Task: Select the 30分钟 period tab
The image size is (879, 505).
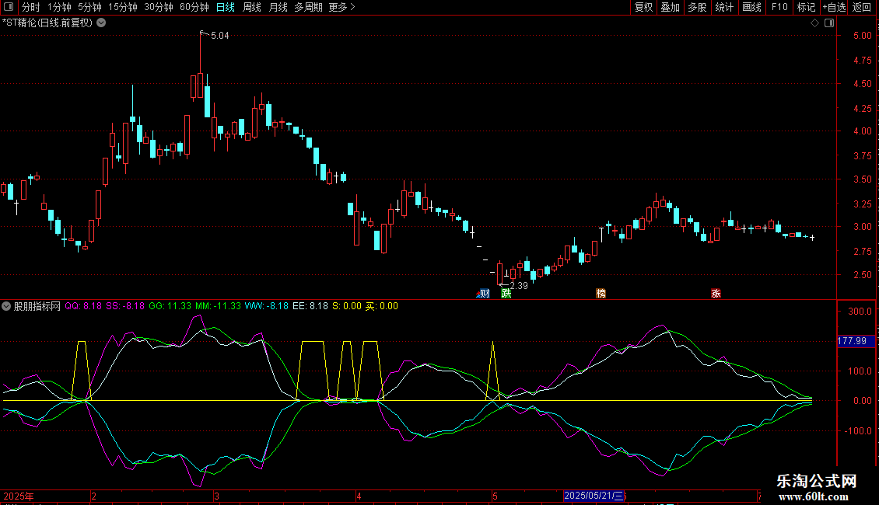Action: [x=159, y=7]
